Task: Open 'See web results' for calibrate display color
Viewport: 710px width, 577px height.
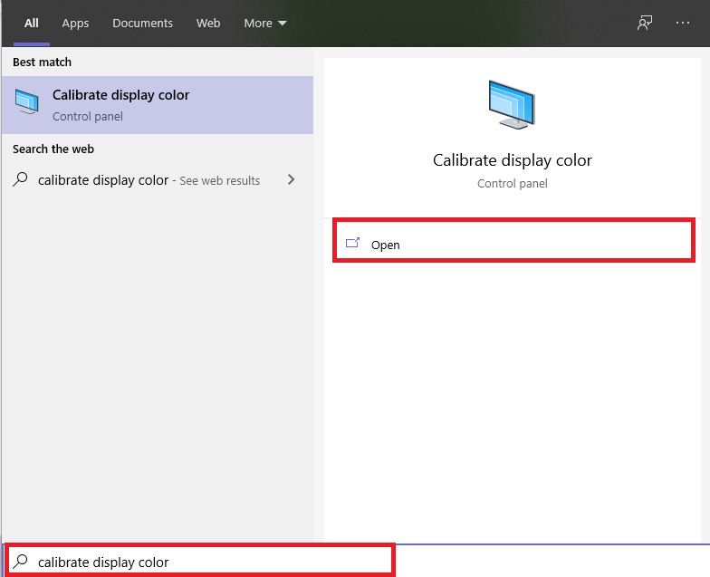Action: click(158, 179)
